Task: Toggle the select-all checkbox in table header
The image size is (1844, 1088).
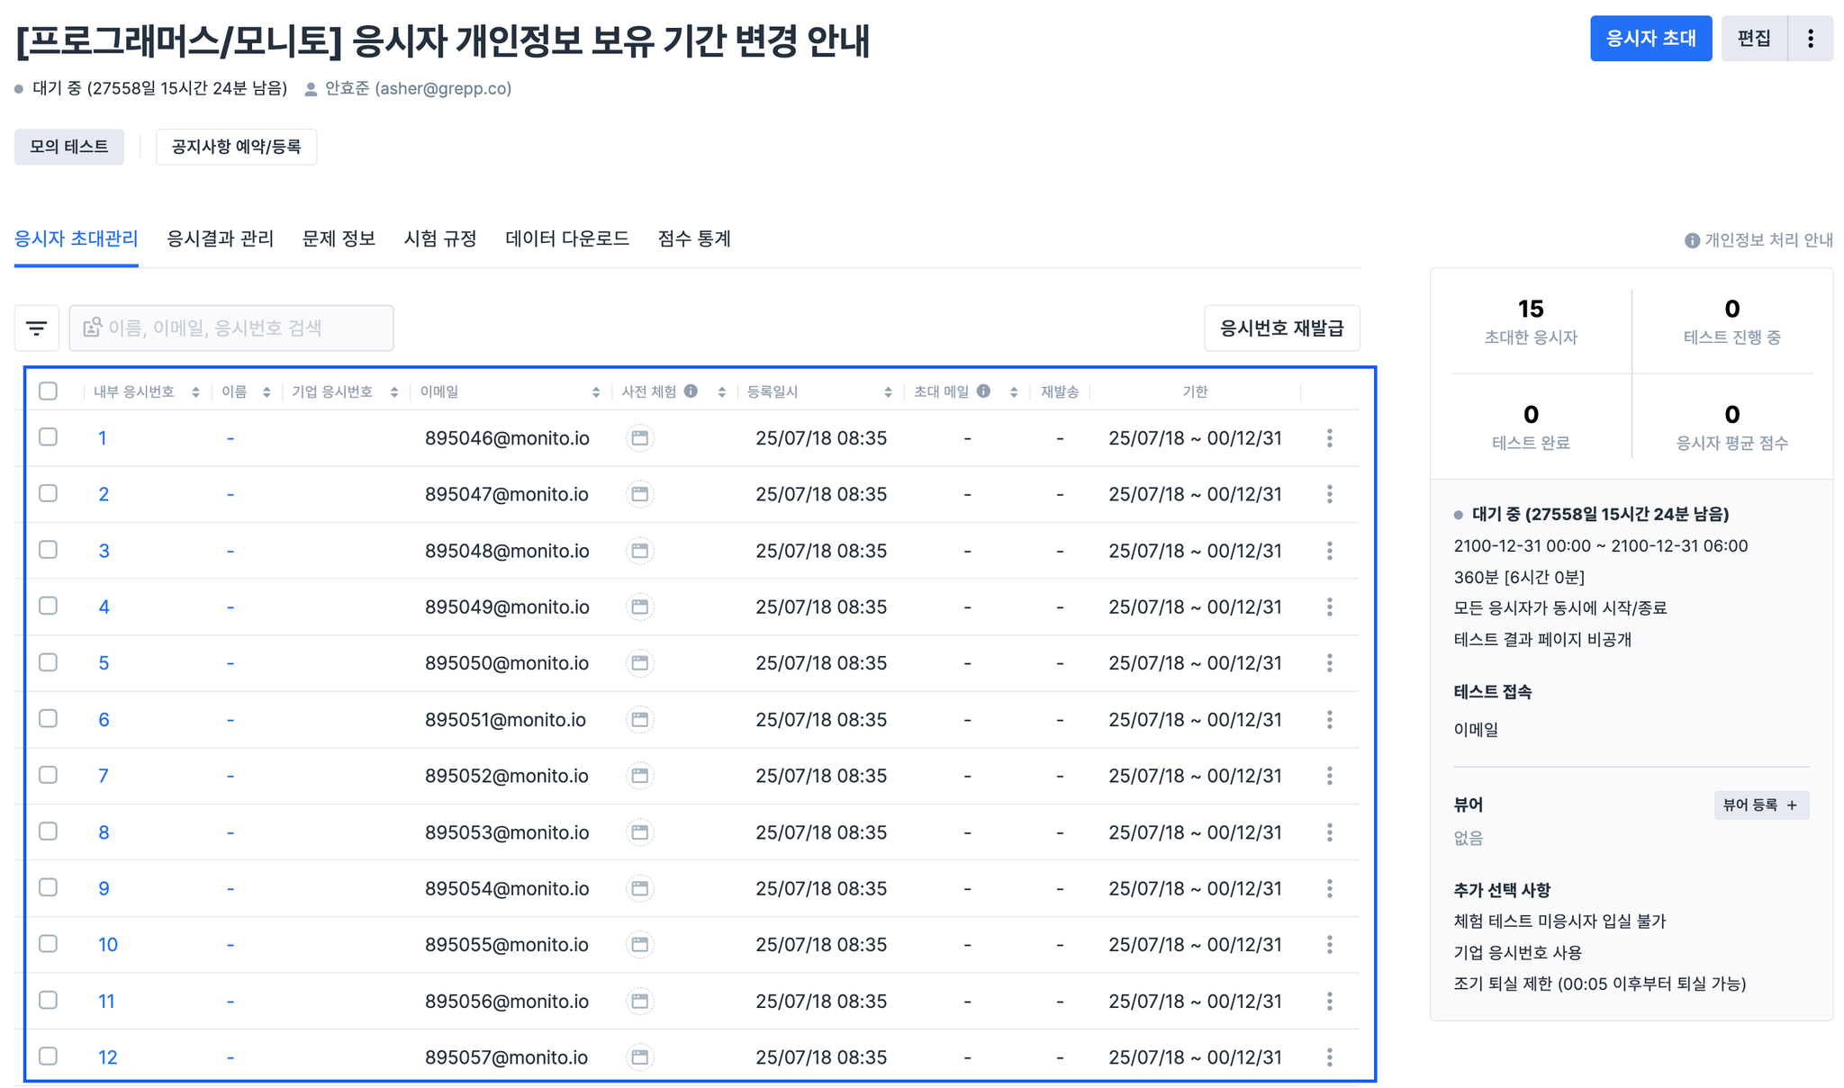Action: pyautogui.click(x=49, y=391)
